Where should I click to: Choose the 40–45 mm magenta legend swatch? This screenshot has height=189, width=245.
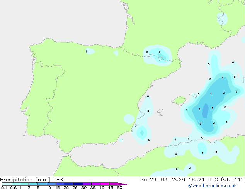pyautogui.click(x=105, y=184)
